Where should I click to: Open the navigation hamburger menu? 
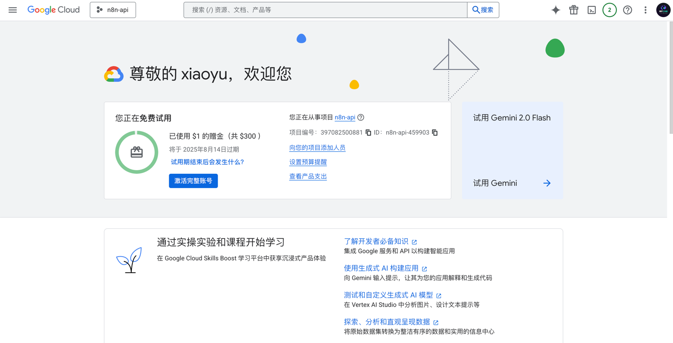coord(13,9)
